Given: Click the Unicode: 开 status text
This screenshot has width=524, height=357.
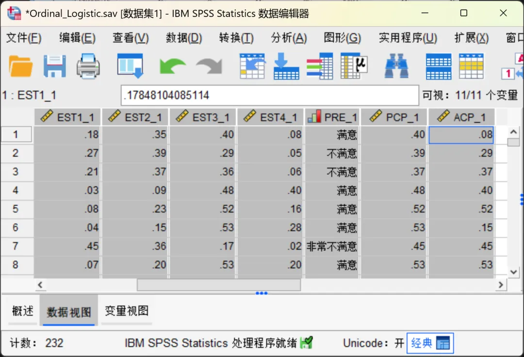Looking at the screenshot, I should [x=373, y=343].
